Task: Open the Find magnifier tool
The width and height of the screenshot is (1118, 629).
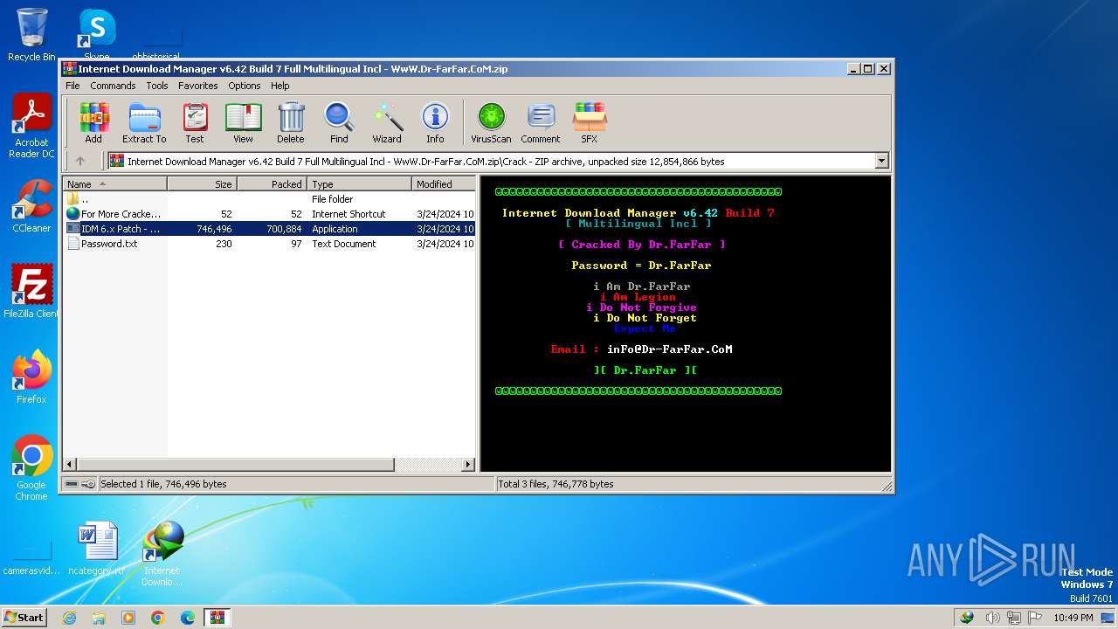Action: (339, 122)
